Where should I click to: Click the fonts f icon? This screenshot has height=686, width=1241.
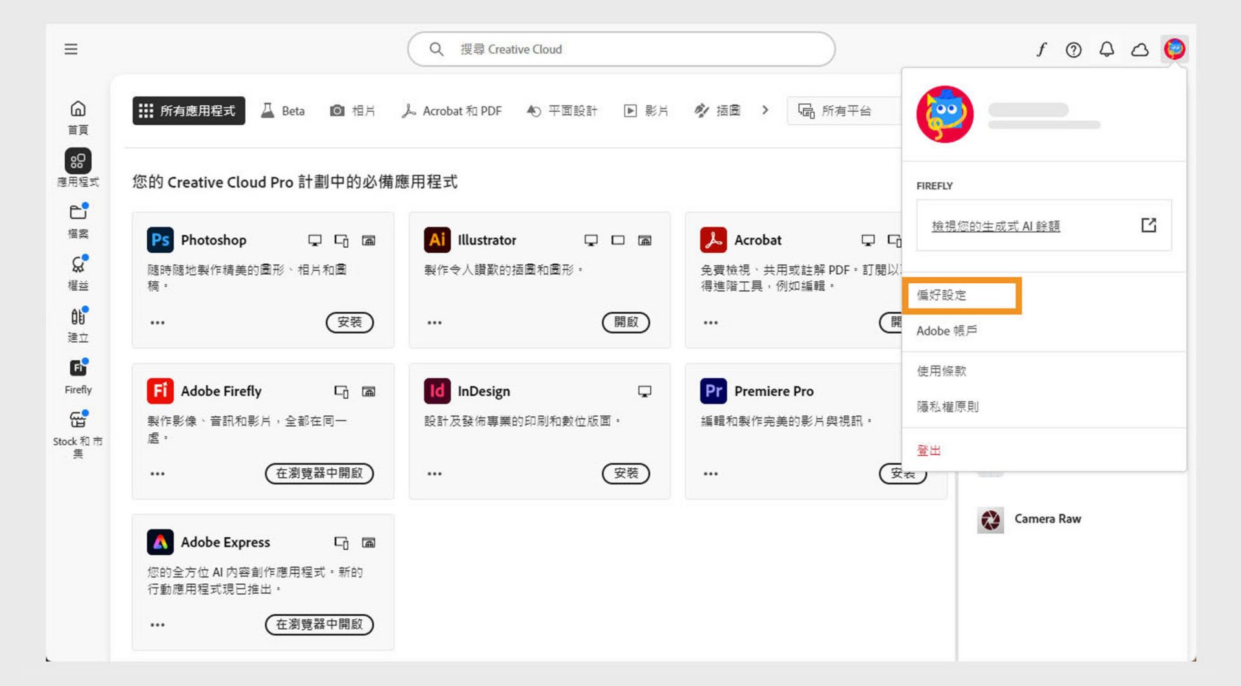[x=1041, y=49]
